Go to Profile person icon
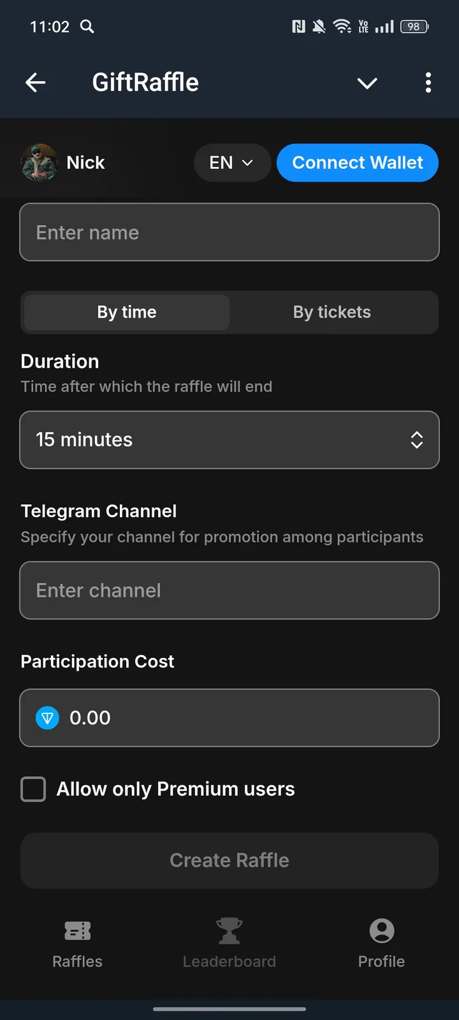The image size is (459, 1020). point(381,931)
